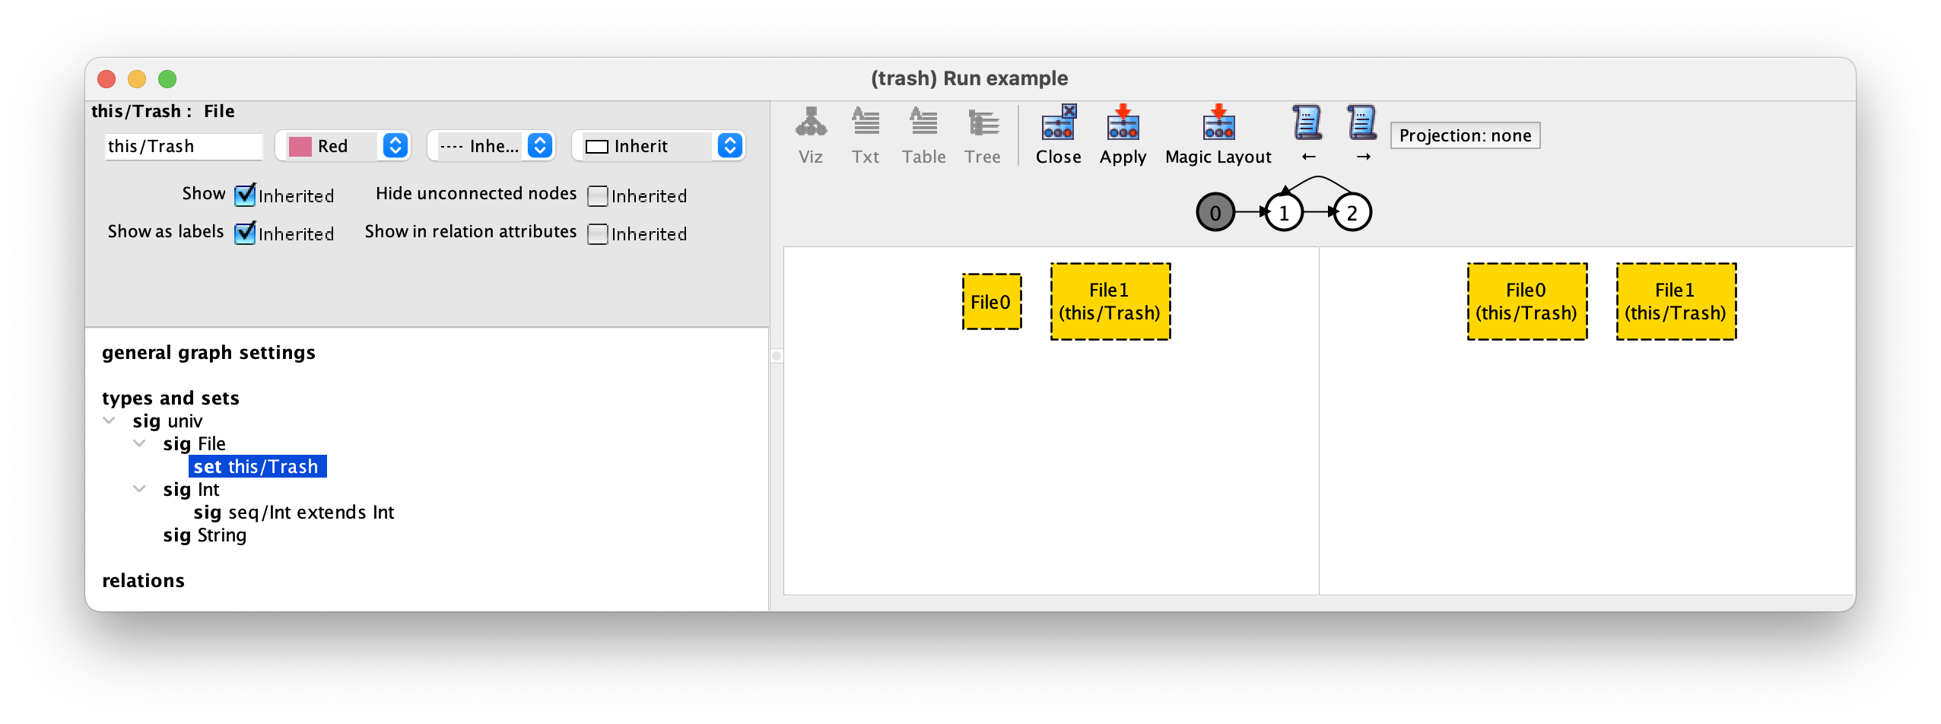The image size is (1941, 724).
Task: Click the Projection: none button
Action: (1465, 135)
